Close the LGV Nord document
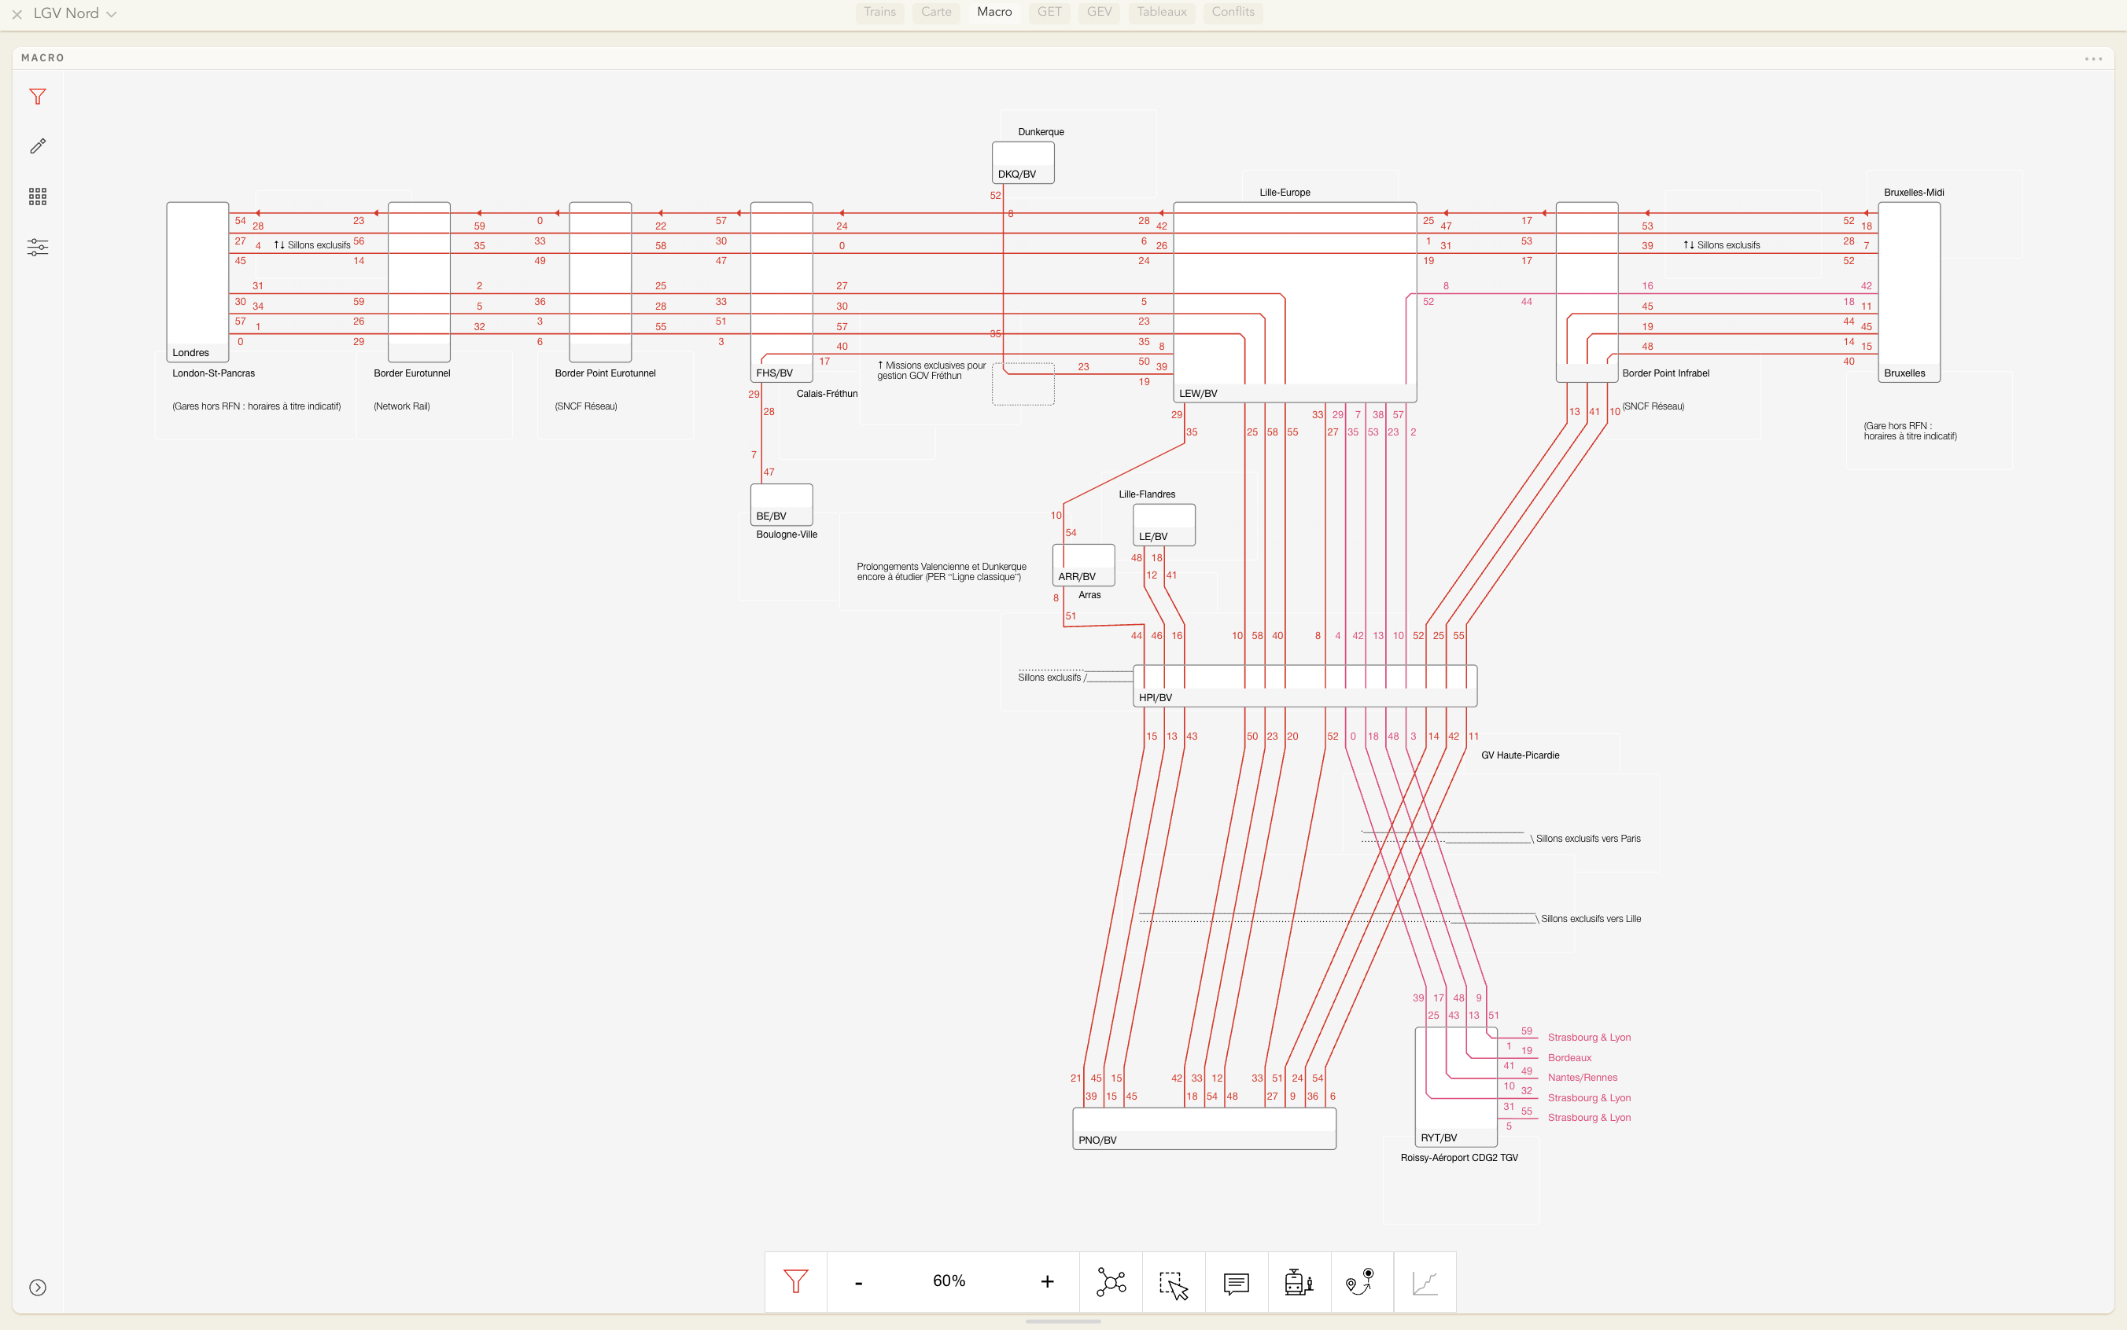The height and width of the screenshot is (1330, 2127). [x=17, y=14]
